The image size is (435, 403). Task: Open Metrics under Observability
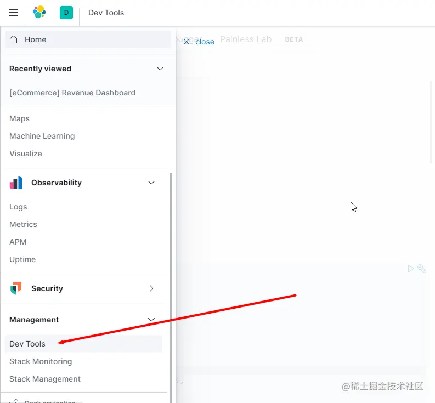23,224
